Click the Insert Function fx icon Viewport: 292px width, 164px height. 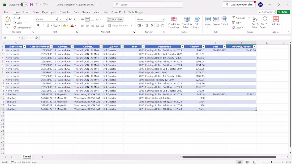(x=36, y=38)
